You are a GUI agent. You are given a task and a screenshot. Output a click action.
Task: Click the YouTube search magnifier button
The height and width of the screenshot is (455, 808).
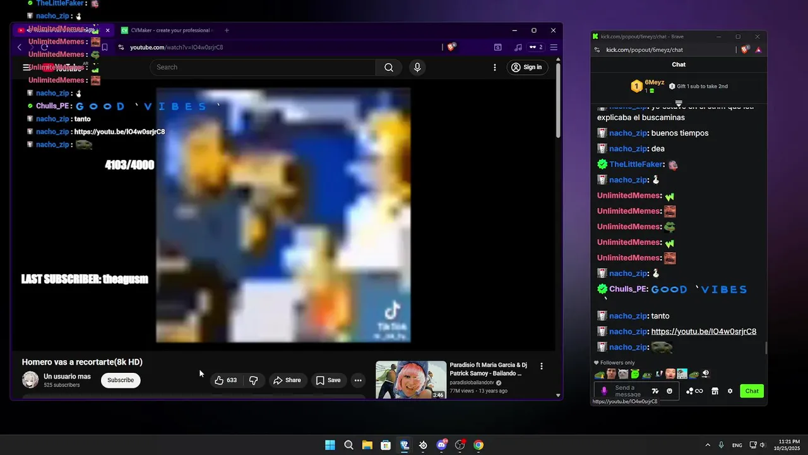[389, 68]
